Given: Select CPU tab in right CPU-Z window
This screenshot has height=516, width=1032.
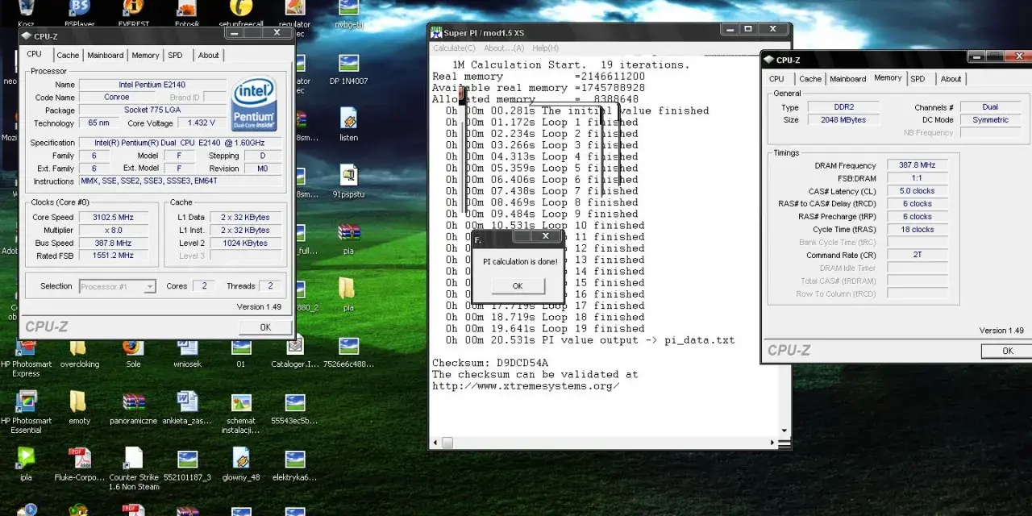Looking at the screenshot, I should coord(776,79).
